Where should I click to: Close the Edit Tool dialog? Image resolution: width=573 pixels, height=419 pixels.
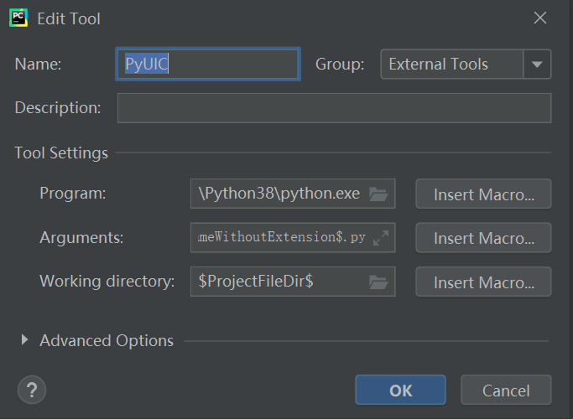(540, 18)
